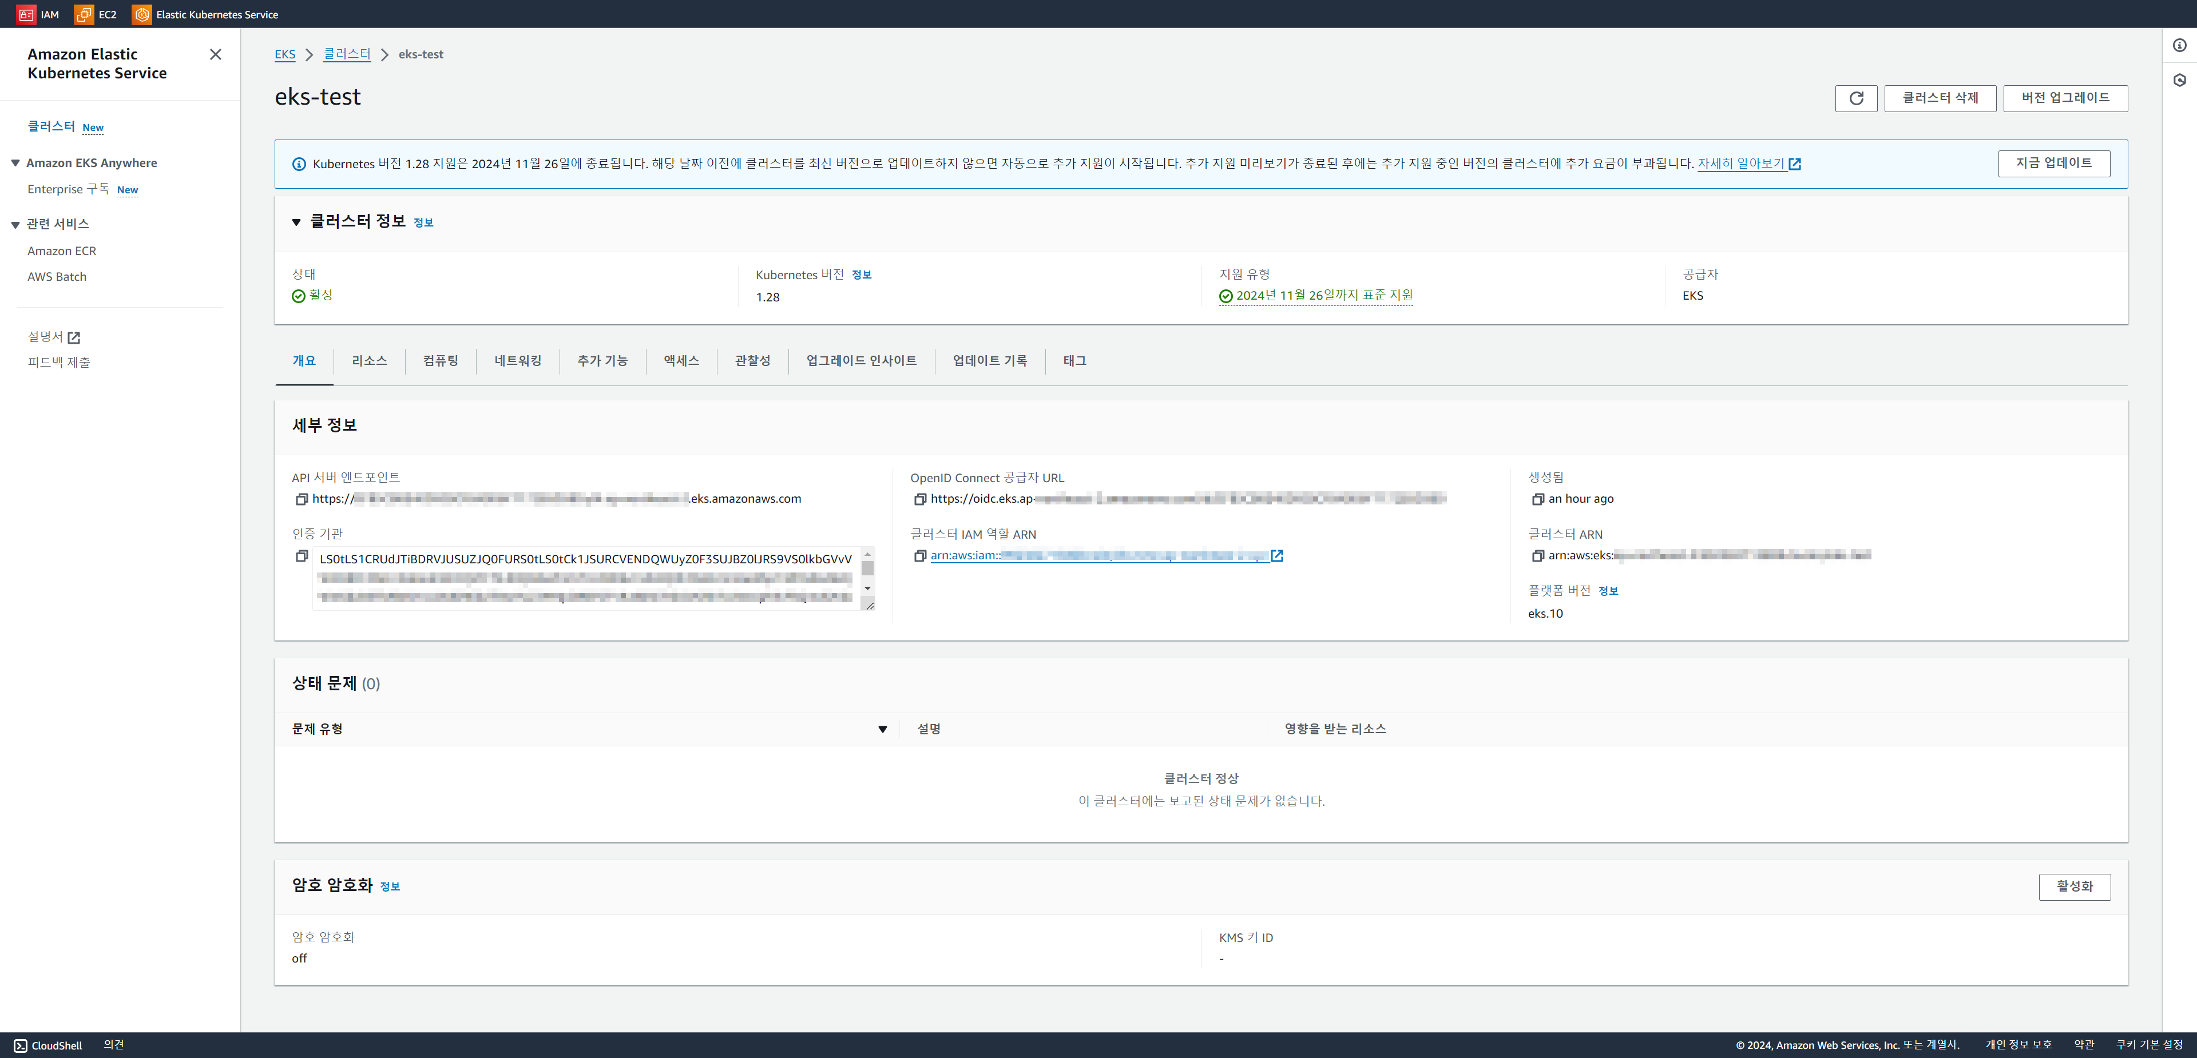
Task: Copy the certificate authority data
Action: tap(301, 556)
